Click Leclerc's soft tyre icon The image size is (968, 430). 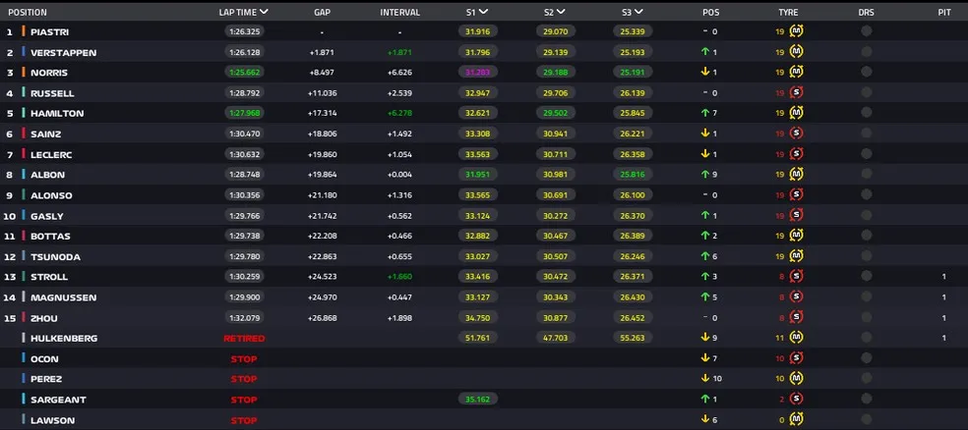point(797,154)
